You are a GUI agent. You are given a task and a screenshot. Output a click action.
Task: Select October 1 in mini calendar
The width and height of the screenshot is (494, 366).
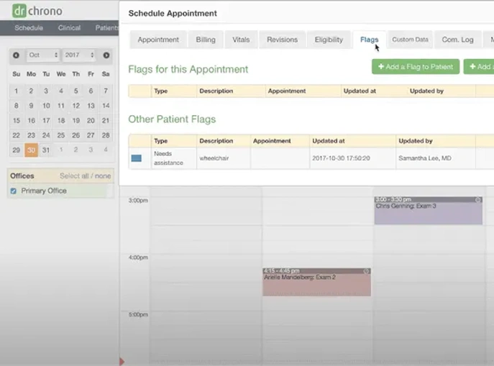(16, 91)
